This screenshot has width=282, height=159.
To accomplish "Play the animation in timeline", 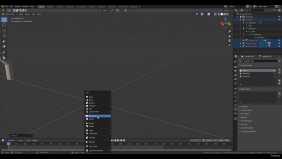I will [118, 140].
